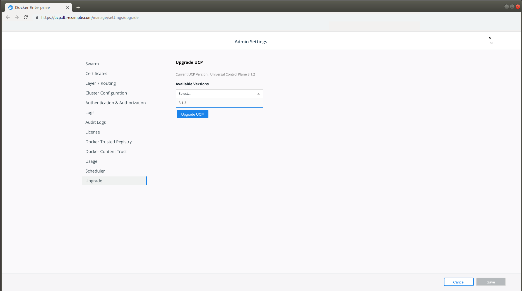
Task: Select version 3.1.3 from the list
Action: point(219,103)
